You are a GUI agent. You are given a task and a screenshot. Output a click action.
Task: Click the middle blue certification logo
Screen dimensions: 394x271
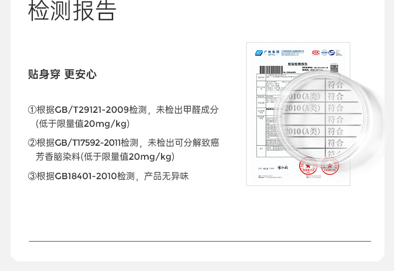(x=325, y=52)
